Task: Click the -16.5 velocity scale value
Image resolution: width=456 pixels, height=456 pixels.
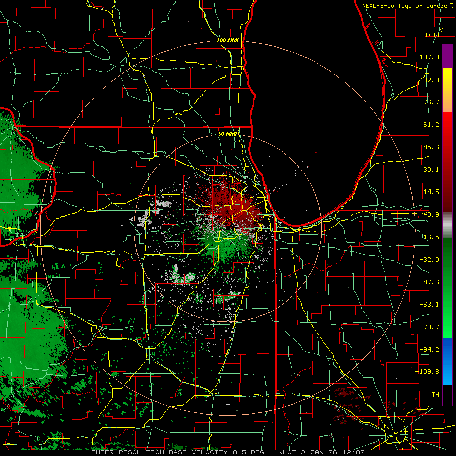Action: [429, 237]
